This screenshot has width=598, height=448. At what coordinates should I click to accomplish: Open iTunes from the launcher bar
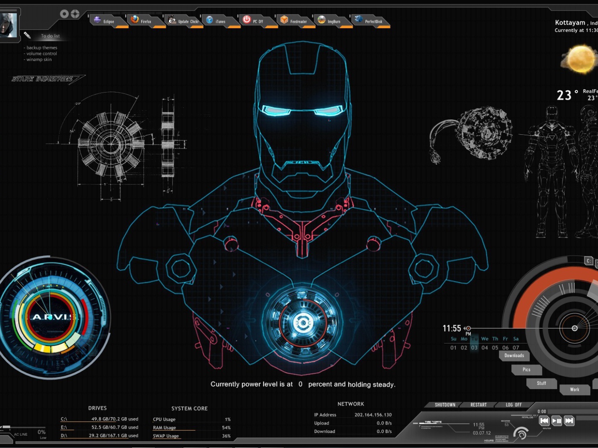tap(210, 20)
